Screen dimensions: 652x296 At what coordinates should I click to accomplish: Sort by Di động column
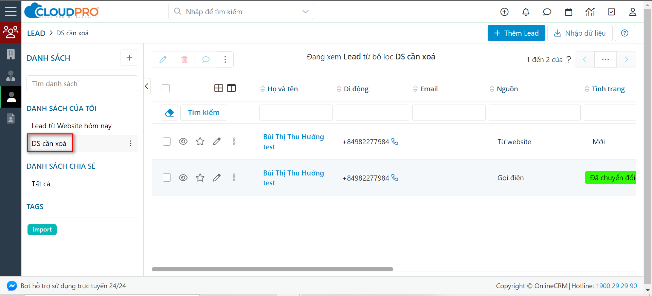tap(352, 89)
